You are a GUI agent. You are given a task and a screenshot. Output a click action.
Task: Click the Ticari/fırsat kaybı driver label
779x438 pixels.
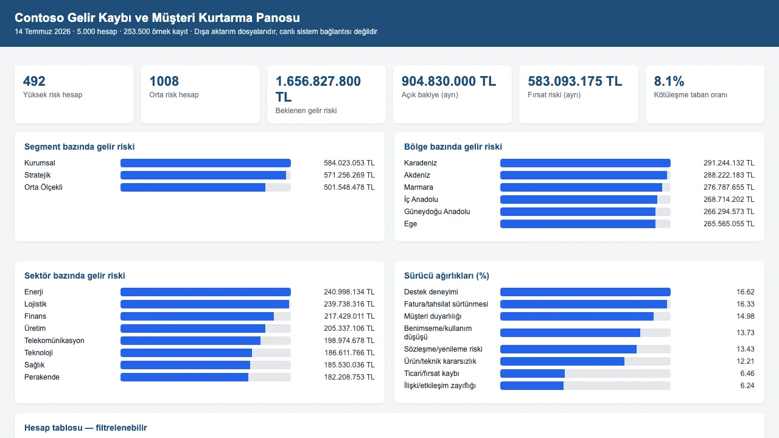(431, 374)
